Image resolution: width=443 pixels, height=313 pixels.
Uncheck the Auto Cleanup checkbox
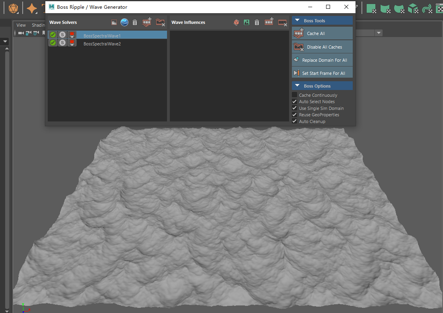coord(294,121)
